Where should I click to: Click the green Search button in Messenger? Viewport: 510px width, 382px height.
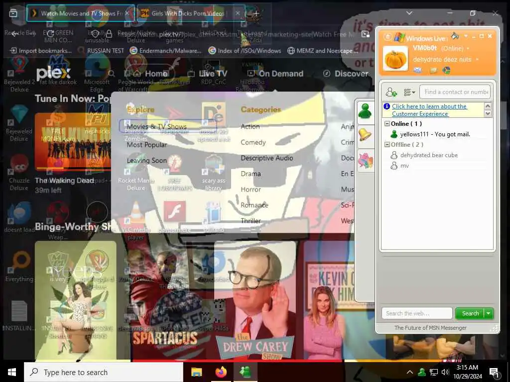point(470,313)
